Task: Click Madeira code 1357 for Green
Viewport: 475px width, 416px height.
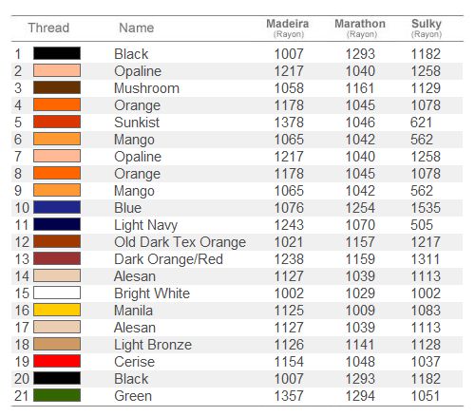Action: (289, 396)
